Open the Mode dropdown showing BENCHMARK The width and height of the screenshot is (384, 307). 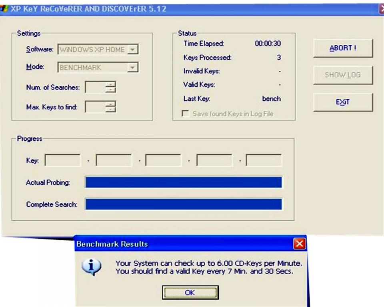coord(98,67)
